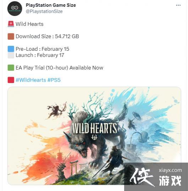Click the 游戏 watermark text

coord(170,181)
